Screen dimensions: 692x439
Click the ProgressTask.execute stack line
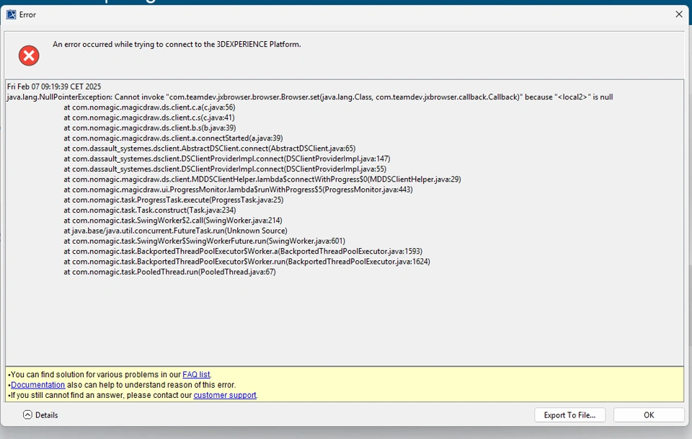pyautogui.click(x=174, y=200)
